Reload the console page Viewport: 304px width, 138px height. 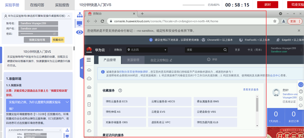(x=103, y=21)
